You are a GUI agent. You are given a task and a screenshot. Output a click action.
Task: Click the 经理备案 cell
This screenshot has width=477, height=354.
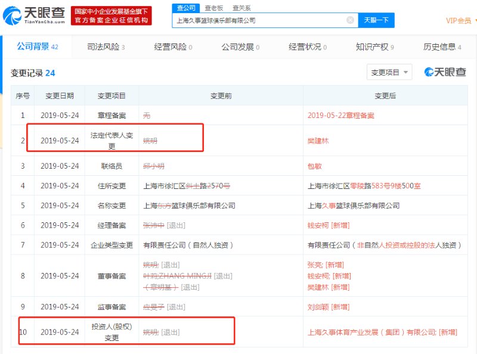pos(111,225)
